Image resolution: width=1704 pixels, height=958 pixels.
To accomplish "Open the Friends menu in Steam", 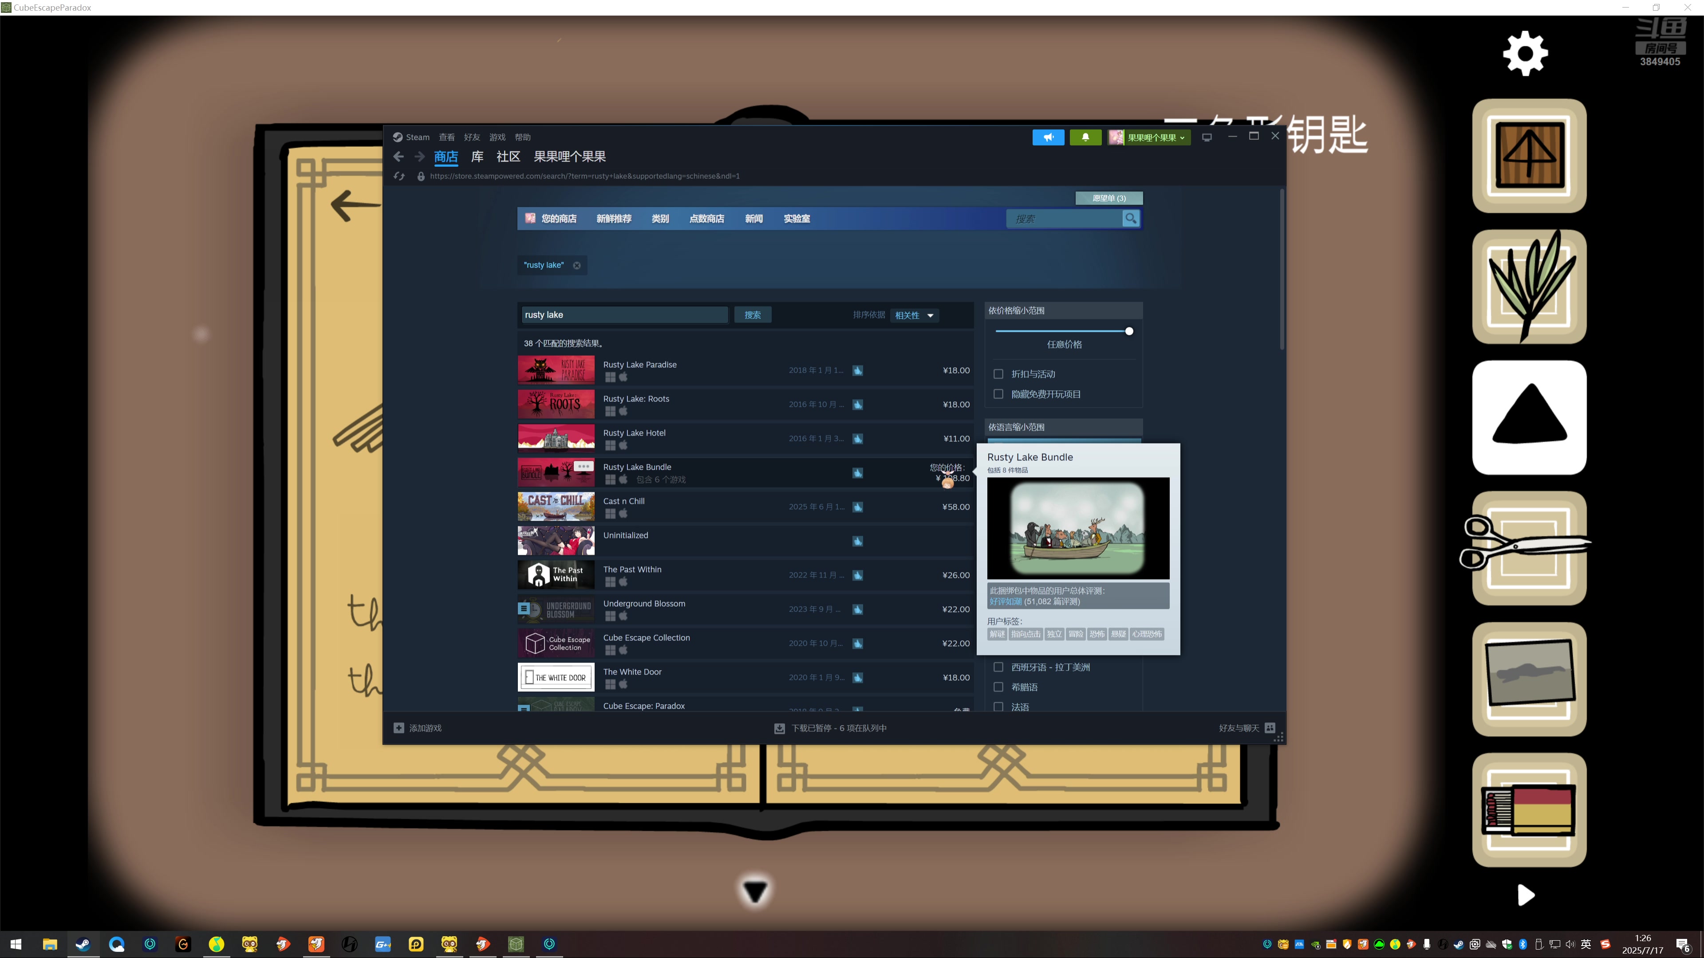I will tap(472, 137).
